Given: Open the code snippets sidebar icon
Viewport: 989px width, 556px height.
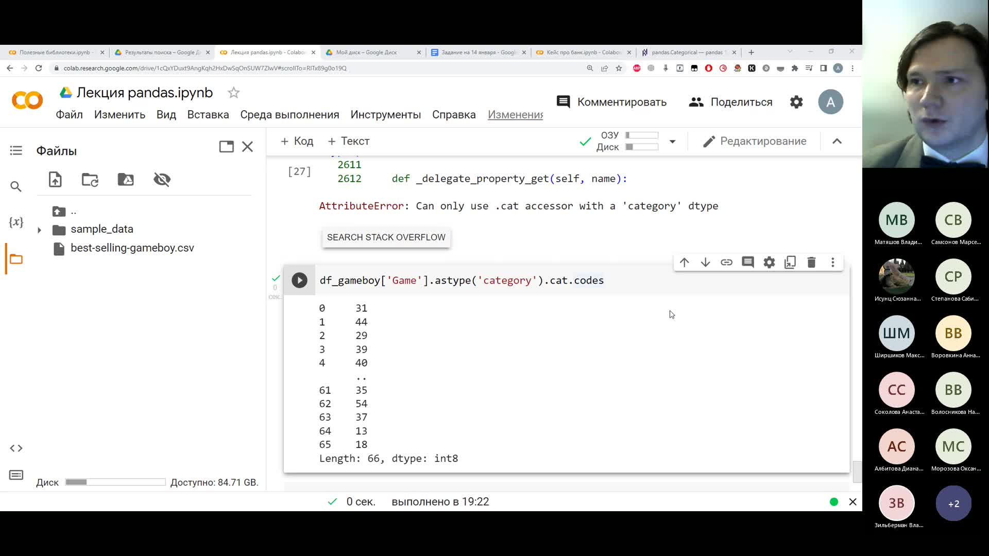Looking at the screenshot, I should click(x=16, y=448).
